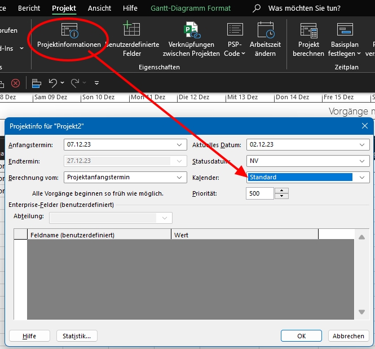375x349 pixels.
Task: Open the Aktuelles Datum date picker
Action: [x=362, y=145]
